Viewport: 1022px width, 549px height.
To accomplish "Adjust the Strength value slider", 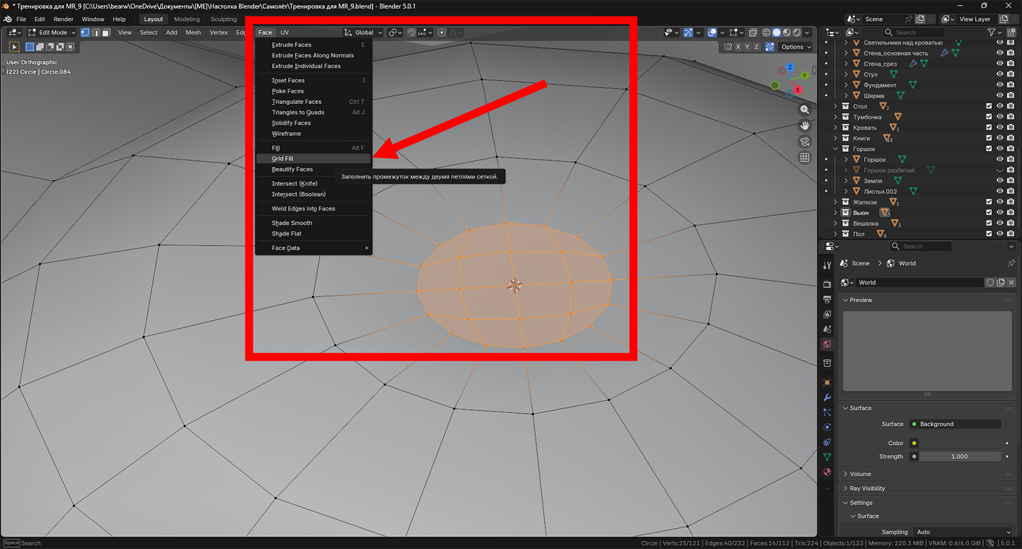I will [x=959, y=457].
